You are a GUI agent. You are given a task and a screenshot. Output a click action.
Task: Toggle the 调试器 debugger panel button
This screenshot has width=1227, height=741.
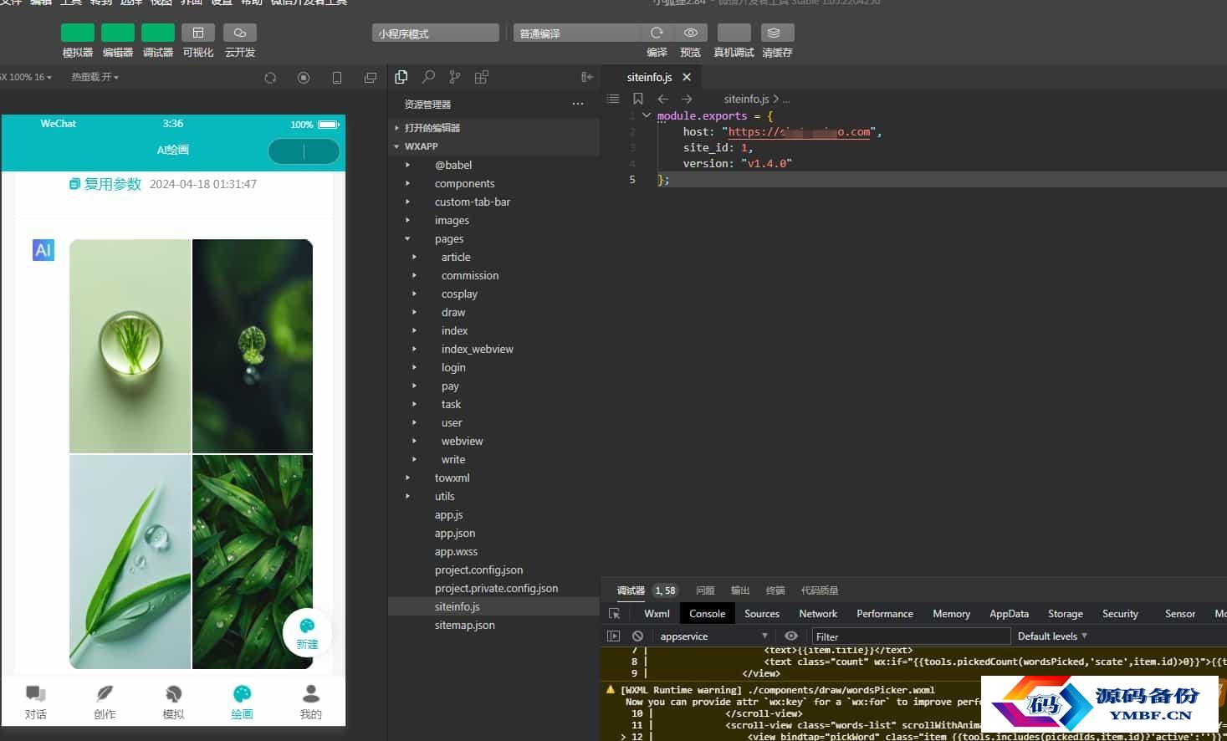(158, 33)
